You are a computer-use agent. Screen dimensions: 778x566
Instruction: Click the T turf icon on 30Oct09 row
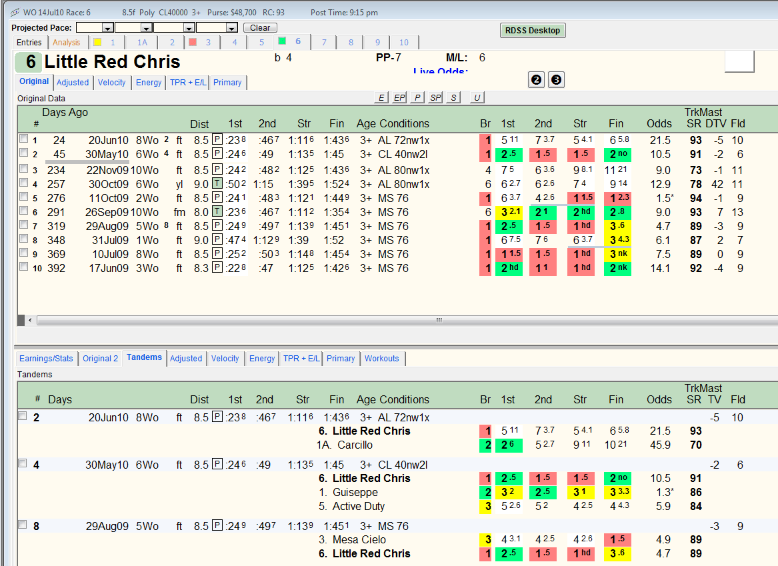click(x=217, y=183)
